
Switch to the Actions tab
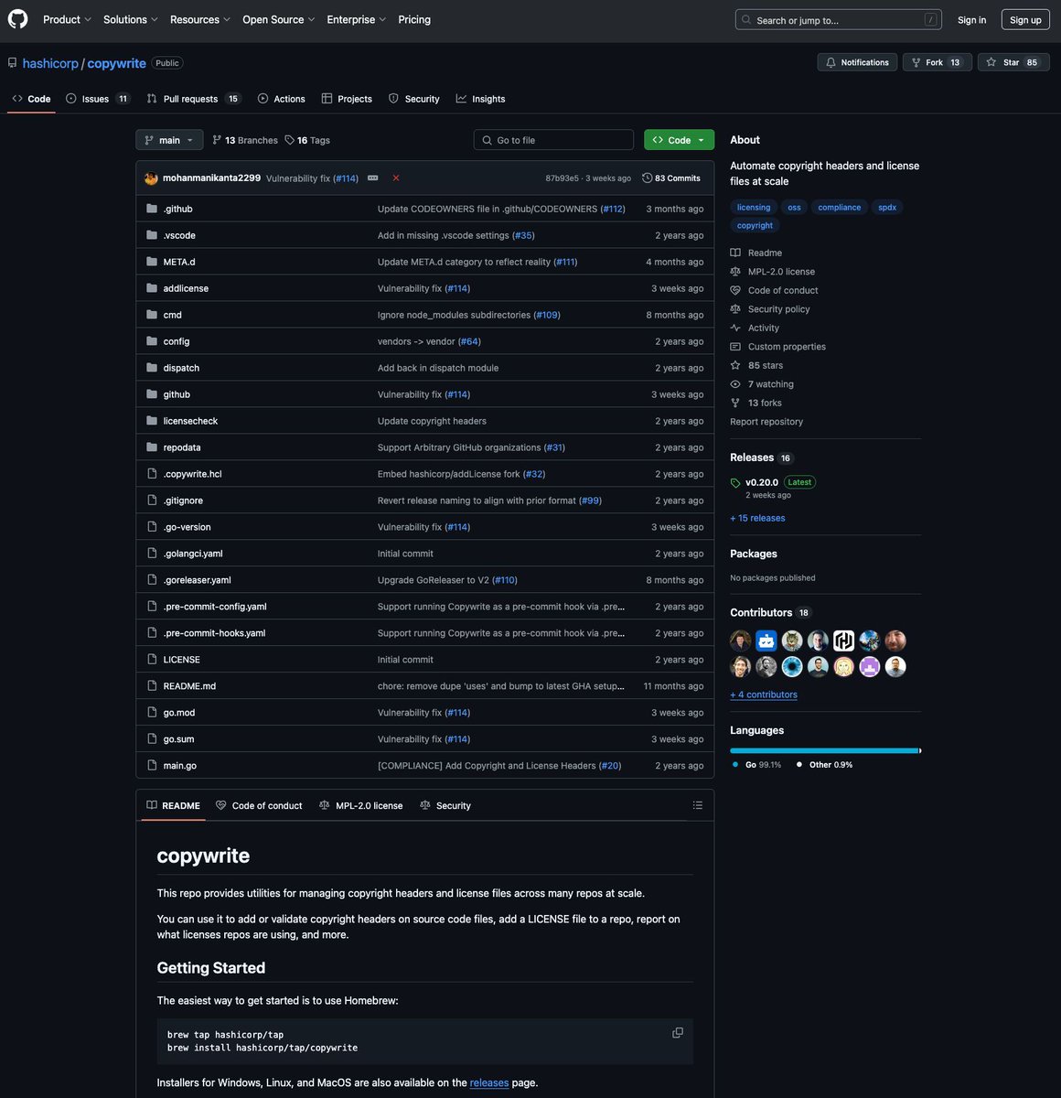[x=281, y=99]
